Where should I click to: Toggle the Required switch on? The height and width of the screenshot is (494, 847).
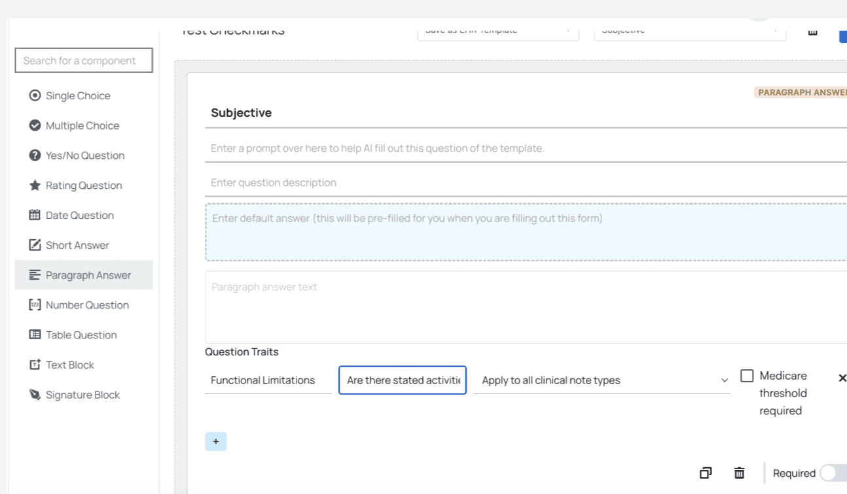[x=831, y=473]
